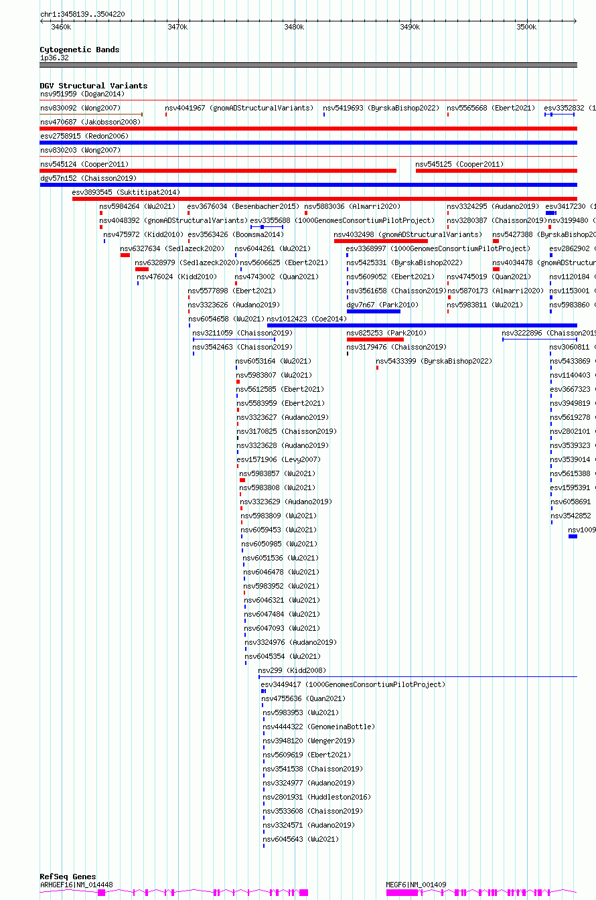Open variant nsv830092 (Wong2007)

point(80,108)
